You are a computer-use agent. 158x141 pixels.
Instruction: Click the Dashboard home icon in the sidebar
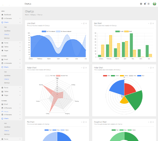click(x=2, y=15)
